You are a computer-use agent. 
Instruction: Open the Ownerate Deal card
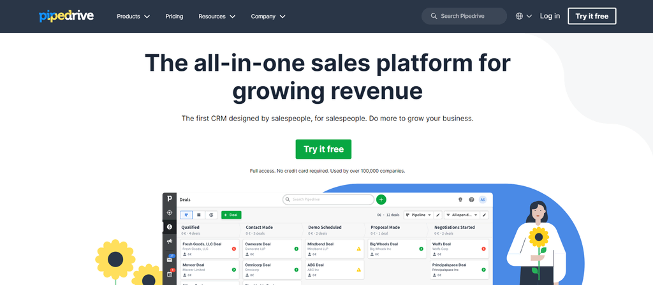272,249
